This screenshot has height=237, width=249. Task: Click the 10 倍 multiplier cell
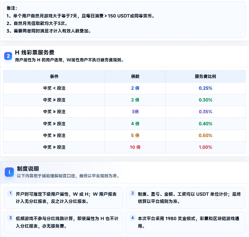(x=135, y=147)
